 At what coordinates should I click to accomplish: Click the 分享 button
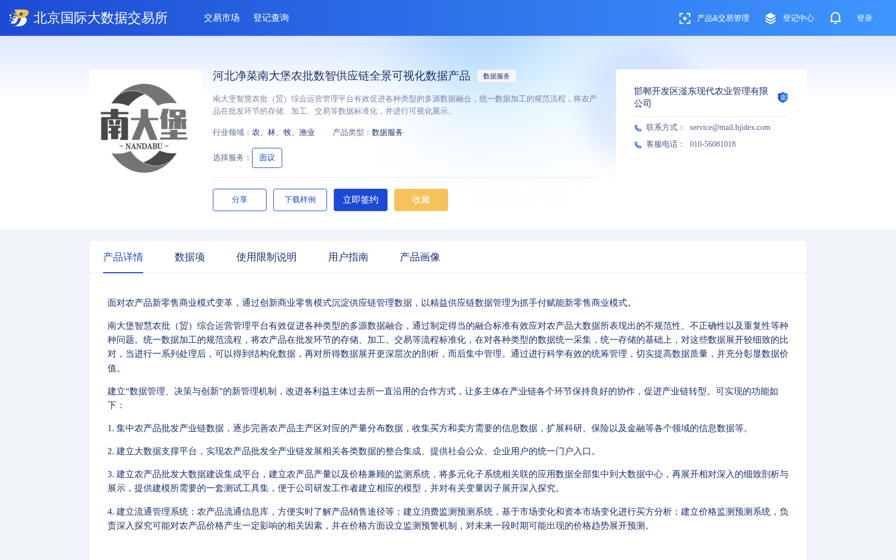click(x=240, y=200)
